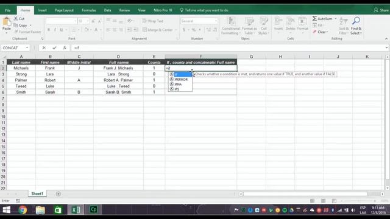Open Find & Select magnifier
This screenshot has width=390, height=219.
(356, 21)
